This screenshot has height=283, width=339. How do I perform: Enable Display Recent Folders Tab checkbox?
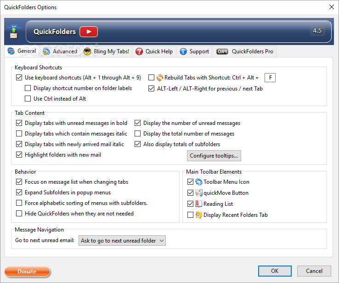(x=190, y=215)
